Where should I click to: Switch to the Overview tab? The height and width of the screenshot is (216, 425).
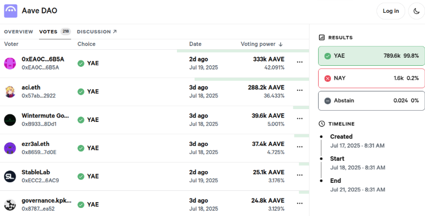19,32
